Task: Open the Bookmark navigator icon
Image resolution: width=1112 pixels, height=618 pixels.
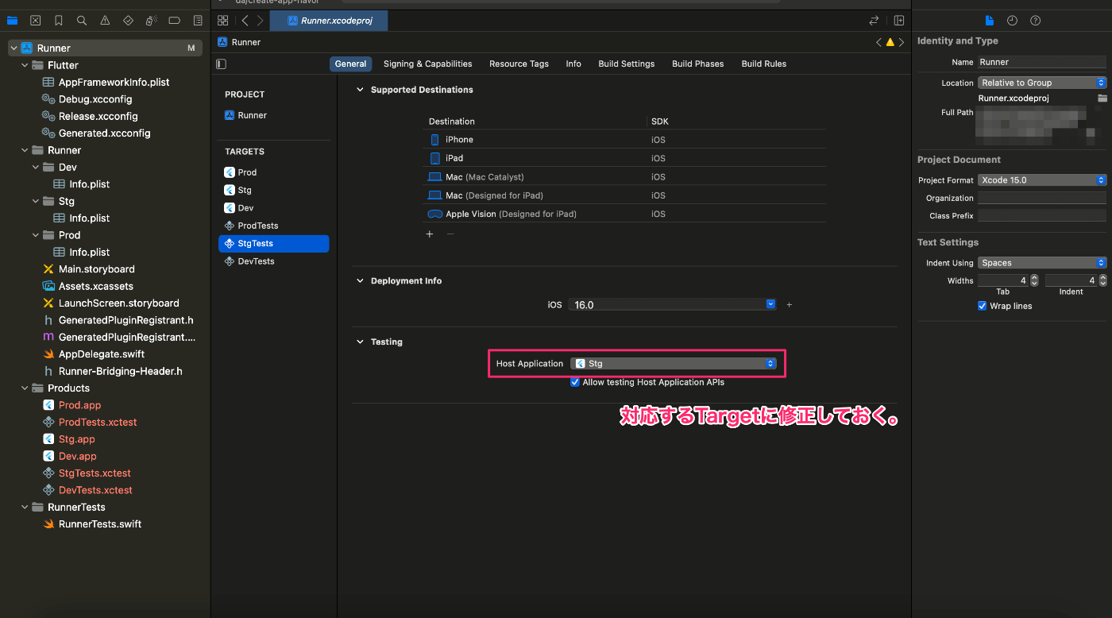Action: pos(59,21)
